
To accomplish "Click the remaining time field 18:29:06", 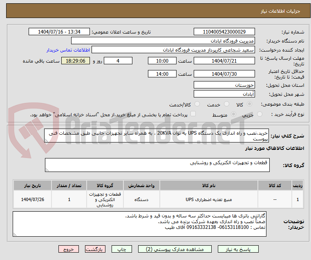I will [75, 61].
